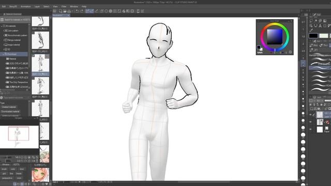This screenshot has width=331, height=186.
Task: Click the light sub color swatch
Action: click(x=323, y=36)
